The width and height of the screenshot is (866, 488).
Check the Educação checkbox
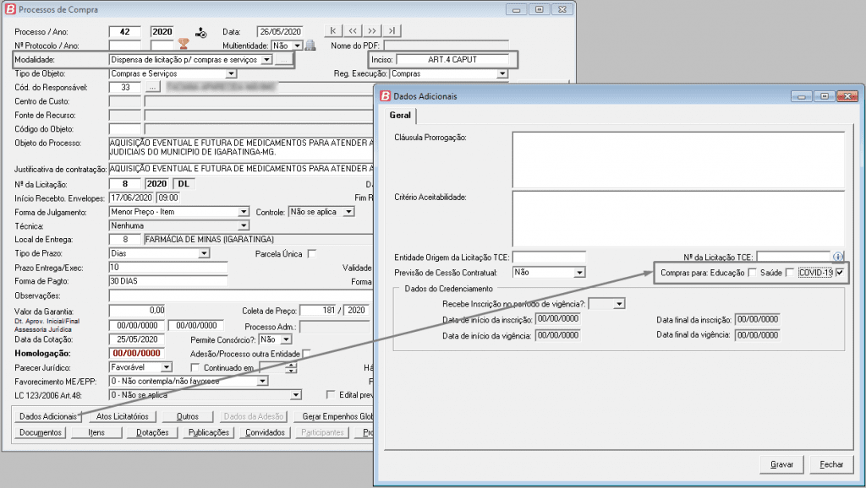(753, 272)
